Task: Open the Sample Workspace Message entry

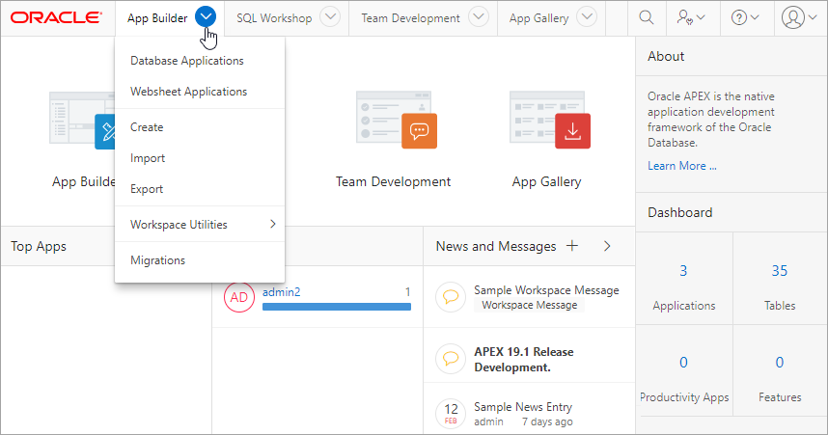Action: [546, 290]
